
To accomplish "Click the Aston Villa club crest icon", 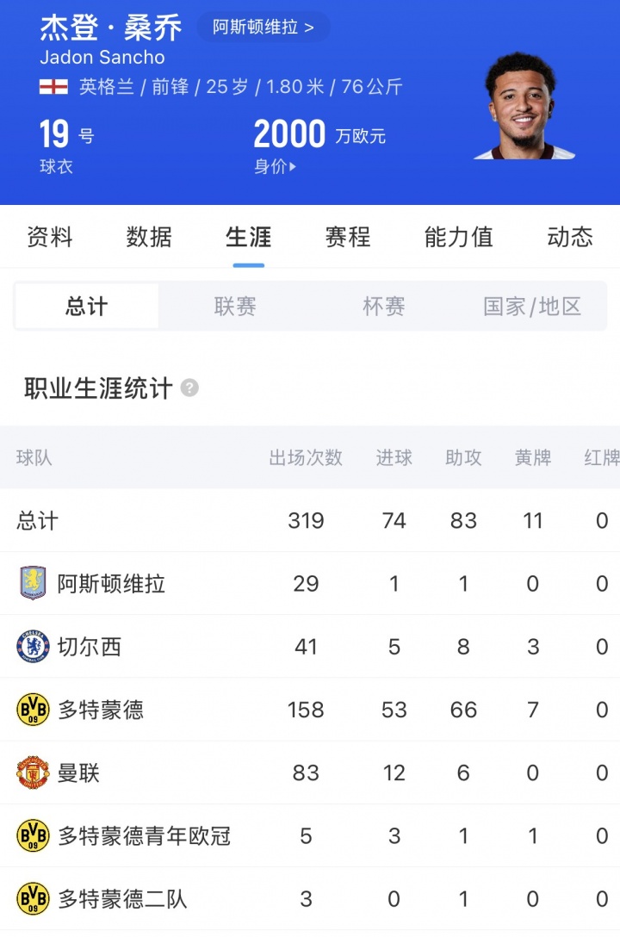I will pyautogui.click(x=33, y=584).
